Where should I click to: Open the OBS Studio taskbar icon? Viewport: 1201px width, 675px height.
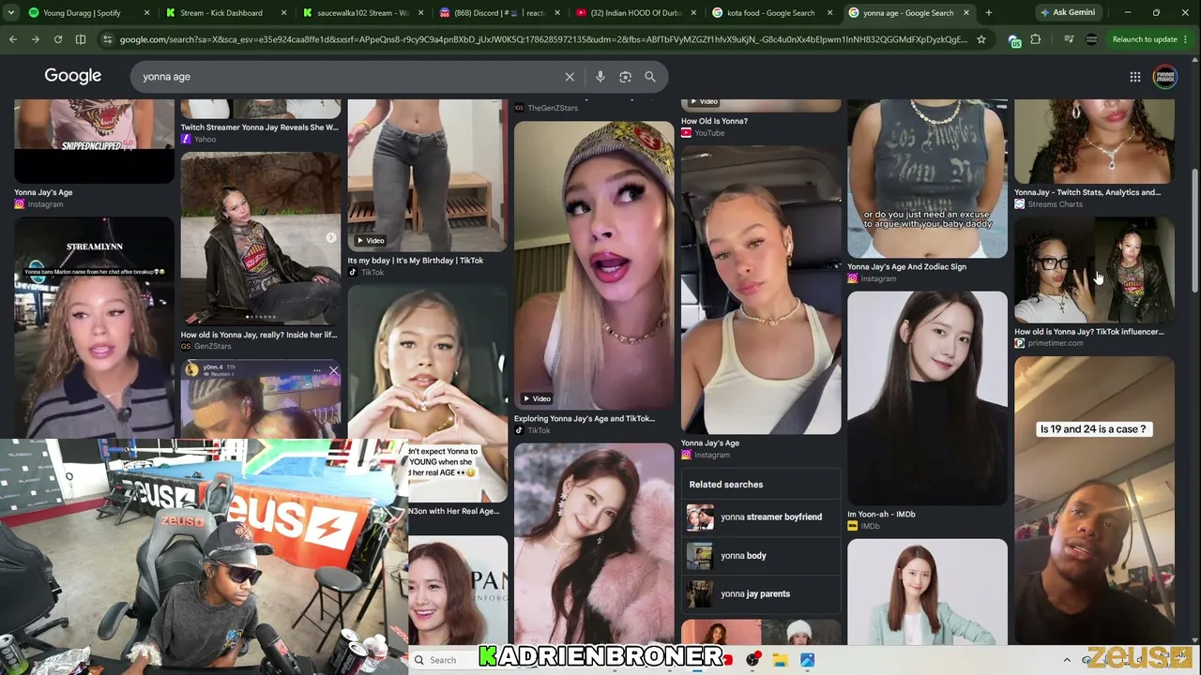[753, 660]
